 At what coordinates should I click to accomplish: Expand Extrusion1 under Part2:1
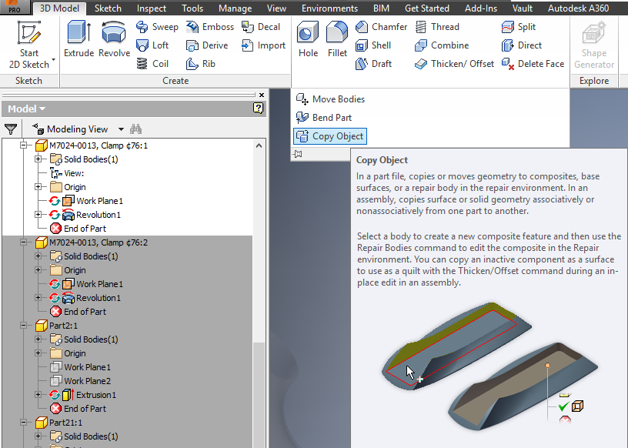38,395
